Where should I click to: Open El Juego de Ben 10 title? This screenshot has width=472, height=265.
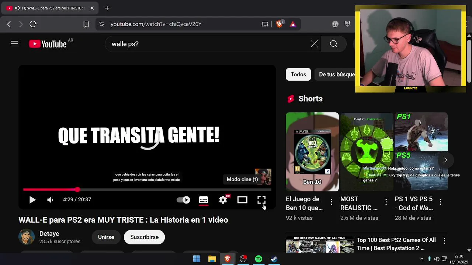click(304, 204)
